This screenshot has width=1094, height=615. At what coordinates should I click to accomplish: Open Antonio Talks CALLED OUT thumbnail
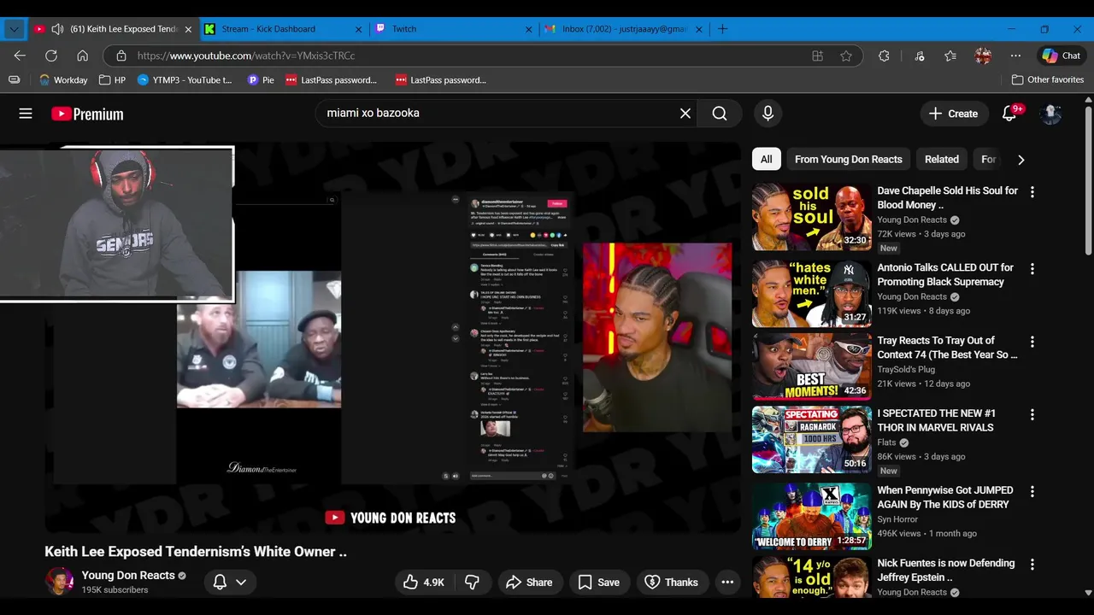[x=811, y=293]
